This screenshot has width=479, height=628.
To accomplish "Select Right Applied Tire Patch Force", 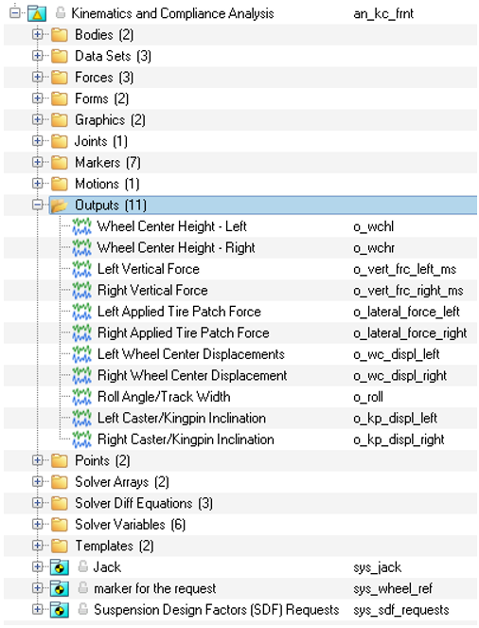I will 184,332.
